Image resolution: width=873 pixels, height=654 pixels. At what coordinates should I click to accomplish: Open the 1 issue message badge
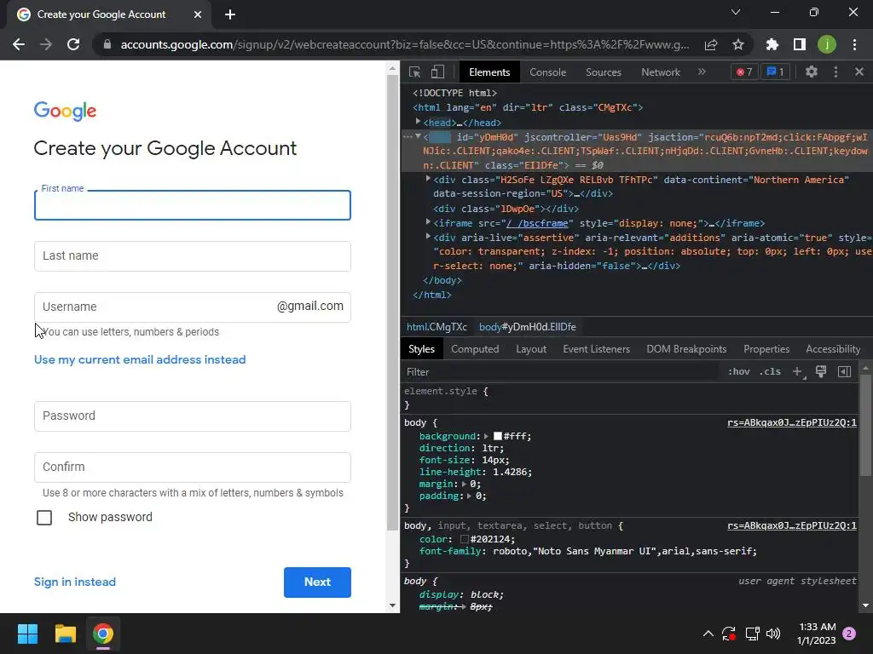(776, 72)
